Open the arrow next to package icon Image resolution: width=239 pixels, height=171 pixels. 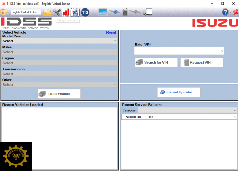pyautogui.click(x=8, y=12)
